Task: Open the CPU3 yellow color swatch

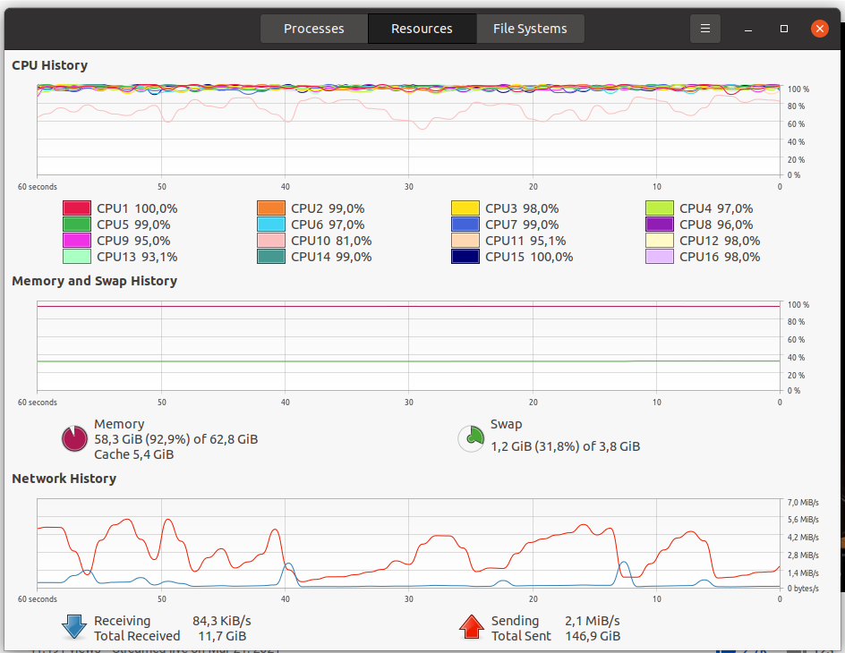Action: tap(465, 208)
